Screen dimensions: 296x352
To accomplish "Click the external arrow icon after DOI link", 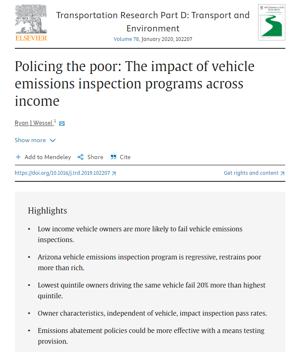I will pyautogui.click(x=114, y=174).
